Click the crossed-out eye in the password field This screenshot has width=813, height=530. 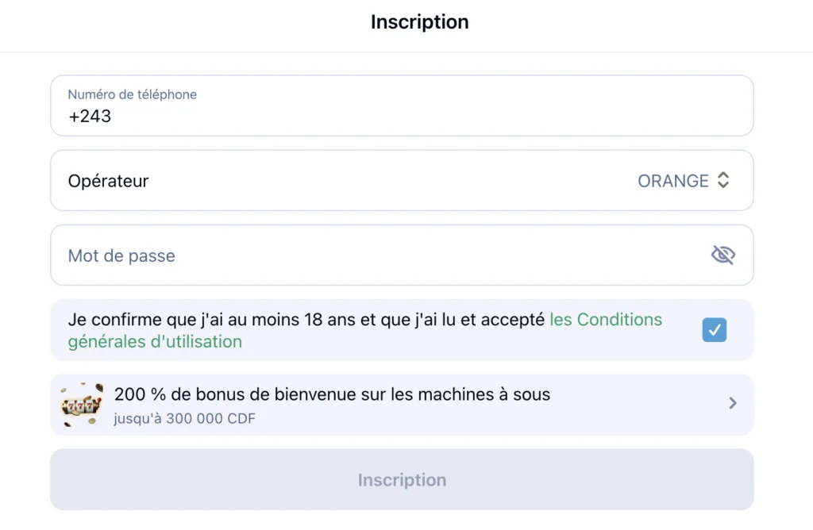[x=722, y=255]
